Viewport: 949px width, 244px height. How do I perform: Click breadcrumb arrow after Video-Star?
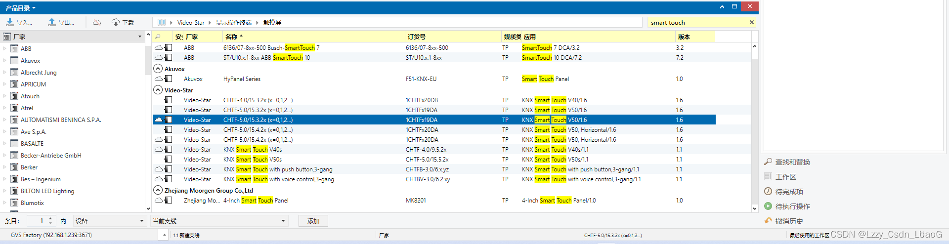pyautogui.click(x=210, y=23)
